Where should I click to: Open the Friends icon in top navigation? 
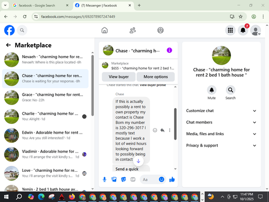132,30
